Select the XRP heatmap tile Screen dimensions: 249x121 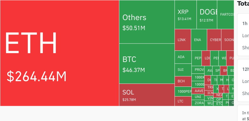(x=185, y=15)
